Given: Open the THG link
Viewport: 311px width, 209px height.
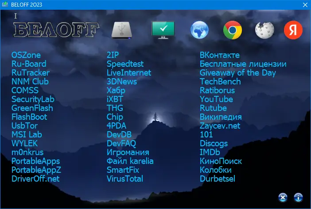Looking at the screenshot, I should tap(115, 108).
